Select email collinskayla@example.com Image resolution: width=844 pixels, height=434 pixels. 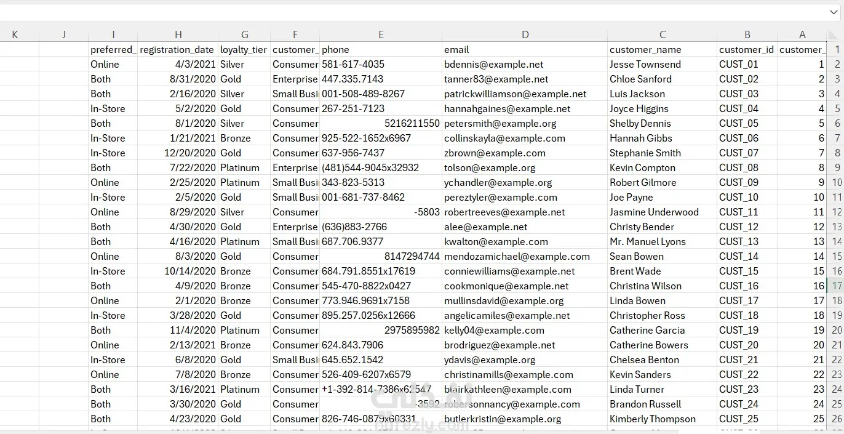point(525,139)
